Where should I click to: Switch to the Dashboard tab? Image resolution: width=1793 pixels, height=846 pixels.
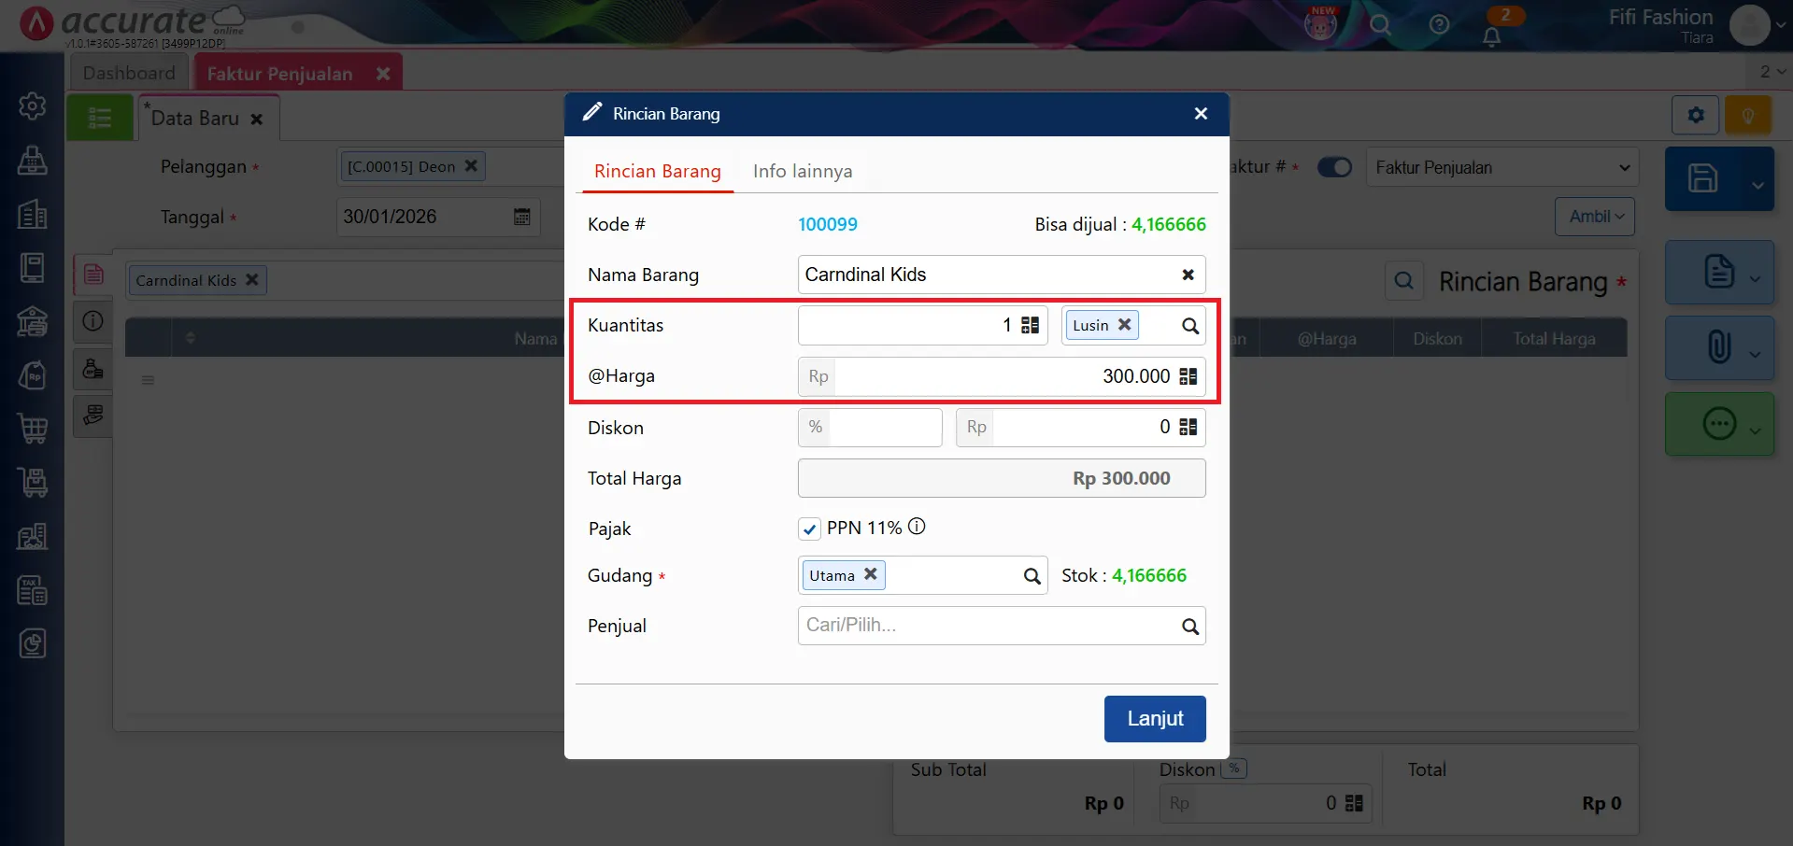pyautogui.click(x=129, y=71)
